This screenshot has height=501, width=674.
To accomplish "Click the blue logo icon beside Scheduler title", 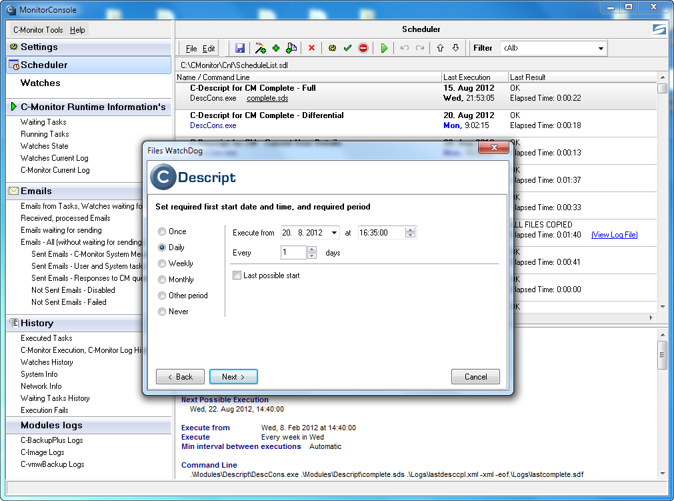I will click(x=659, y=29).
